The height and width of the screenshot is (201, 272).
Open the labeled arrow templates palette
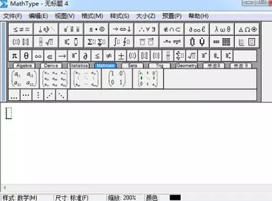[x=172, y=42]
